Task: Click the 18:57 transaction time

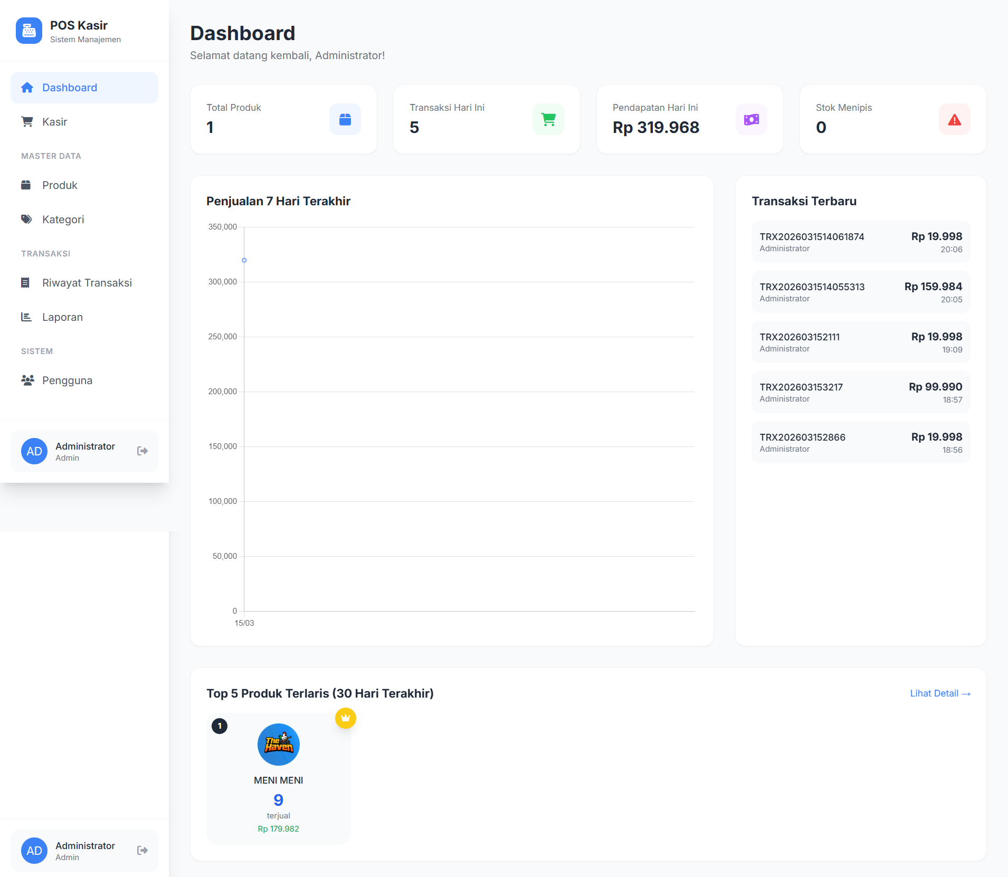Action: (x=953, y=400)
